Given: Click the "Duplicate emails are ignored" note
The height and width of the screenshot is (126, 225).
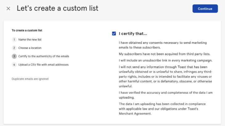Looking at the screenshot, I should point(30,79).
